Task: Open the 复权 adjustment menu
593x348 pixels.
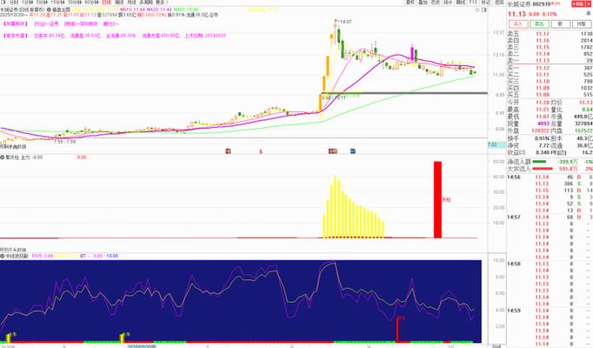Action: [410, 3]
